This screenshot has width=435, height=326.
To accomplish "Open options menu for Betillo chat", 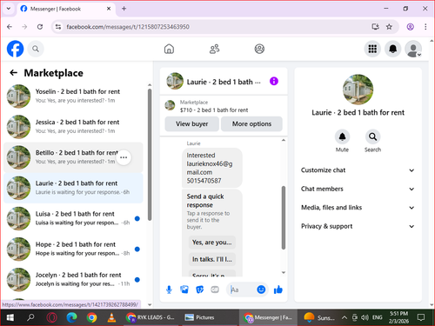I will (x=124, y=157).
